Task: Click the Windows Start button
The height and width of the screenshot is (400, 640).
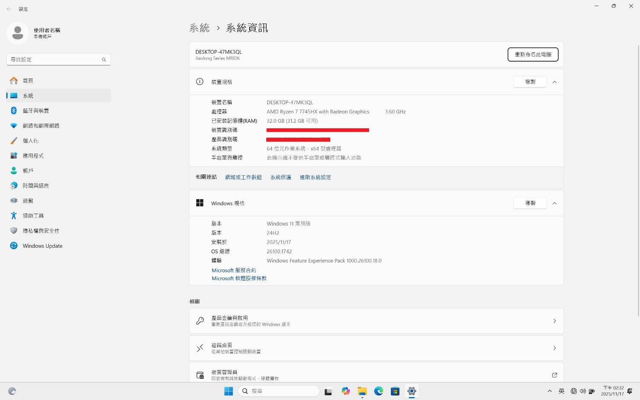Action: click(x=229, y=391)
